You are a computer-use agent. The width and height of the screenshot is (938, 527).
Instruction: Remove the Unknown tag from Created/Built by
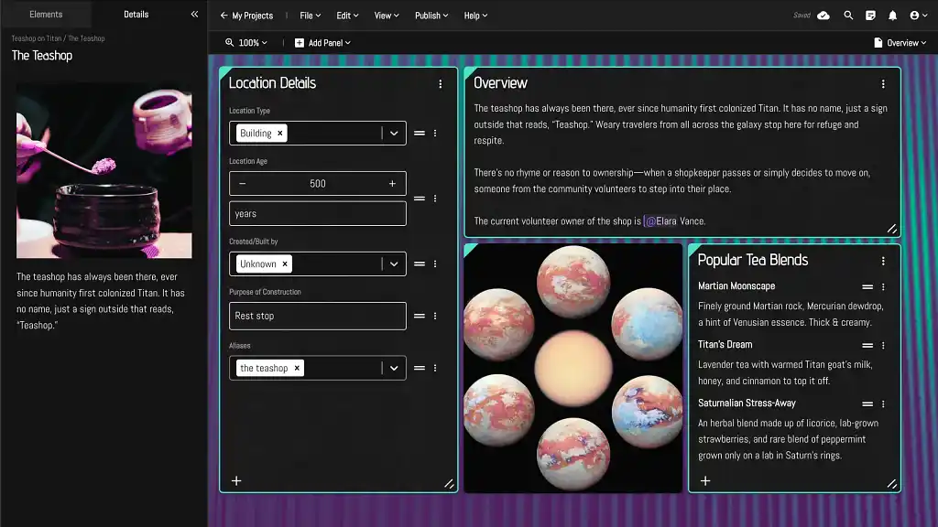285,264
